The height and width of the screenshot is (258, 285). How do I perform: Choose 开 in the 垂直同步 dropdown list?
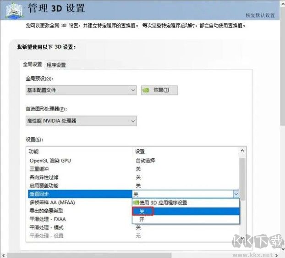coord(186,219)
